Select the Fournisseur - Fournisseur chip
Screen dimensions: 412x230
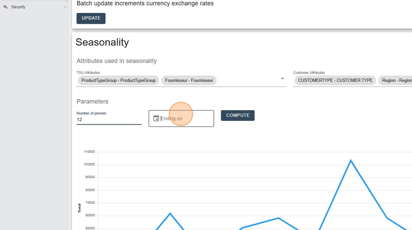(x=189, y=80)
